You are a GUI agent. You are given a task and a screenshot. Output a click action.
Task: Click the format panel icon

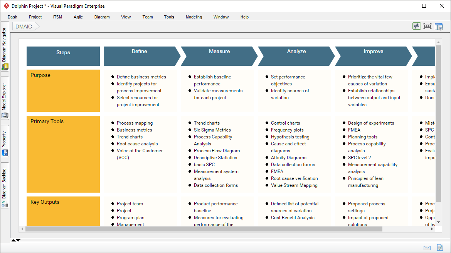439,27
